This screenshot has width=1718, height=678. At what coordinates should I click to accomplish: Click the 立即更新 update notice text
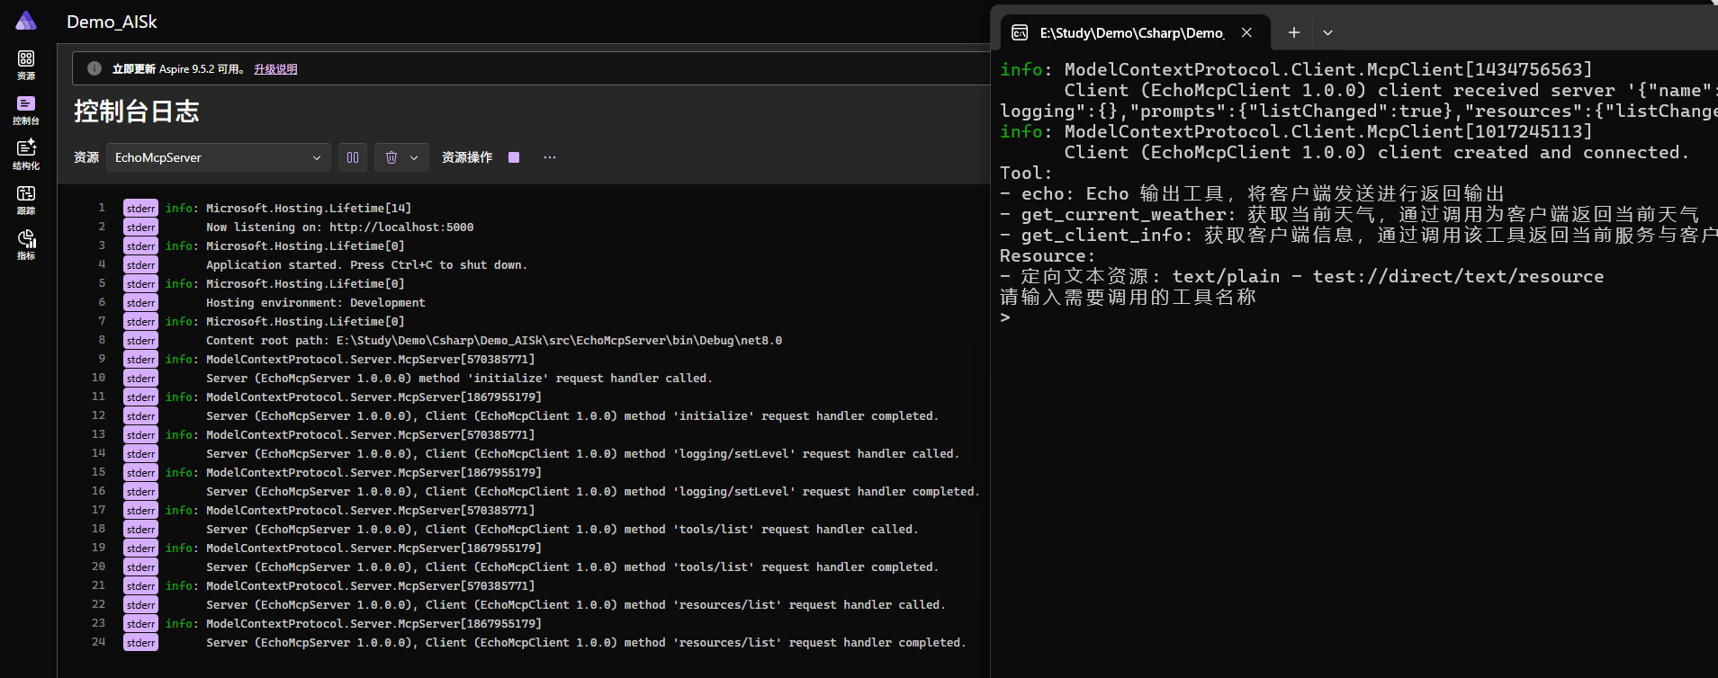point(179,69)
